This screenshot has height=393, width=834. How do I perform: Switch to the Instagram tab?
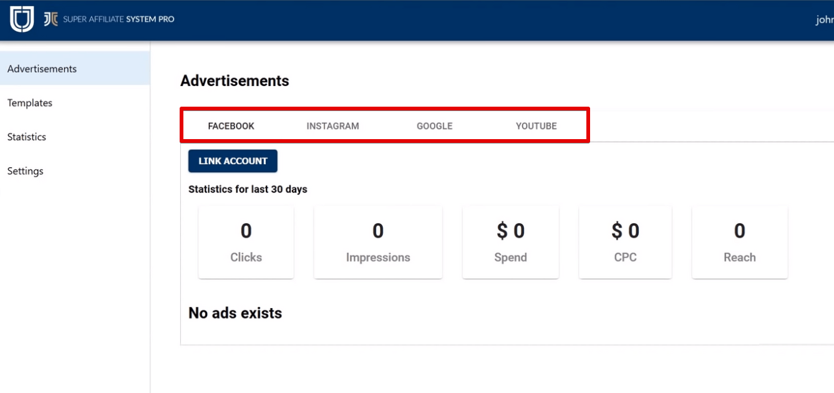pyautogui.click(x=332, y=126)
